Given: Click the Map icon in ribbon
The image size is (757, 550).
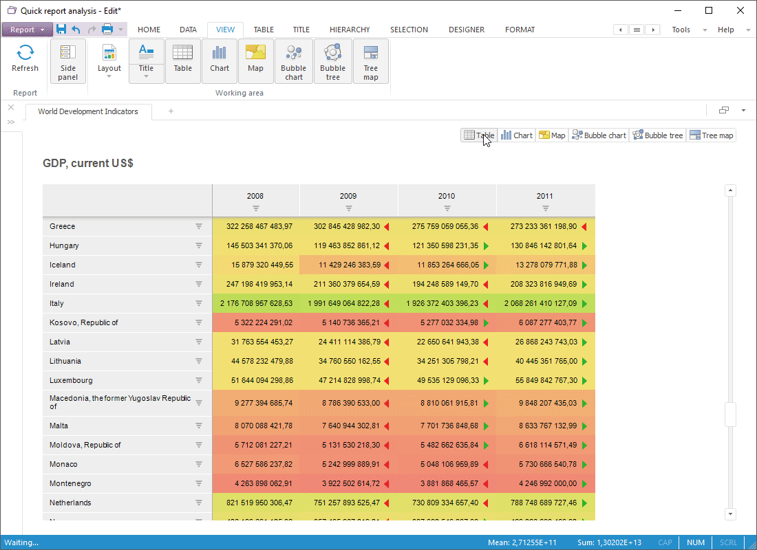Looking at the screenshot, I should (255, 61).
